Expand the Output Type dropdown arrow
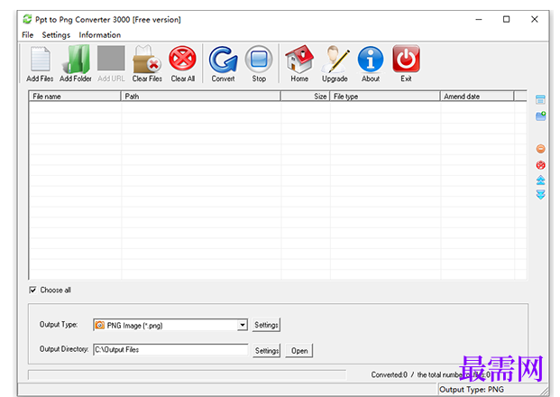Image resolution: width=560 pixels, height=397 pixels. (x=243, y=325)
